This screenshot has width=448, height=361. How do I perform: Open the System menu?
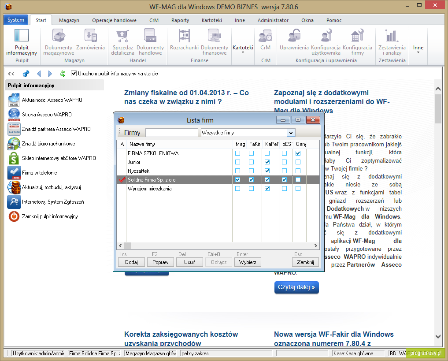(x=16, y=20)
